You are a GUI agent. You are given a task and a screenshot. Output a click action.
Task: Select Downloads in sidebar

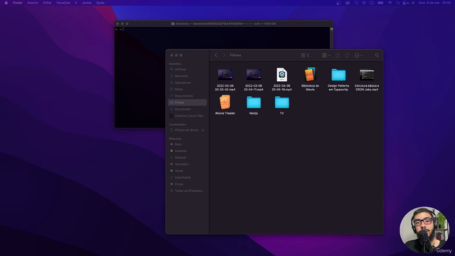(187, 109)
